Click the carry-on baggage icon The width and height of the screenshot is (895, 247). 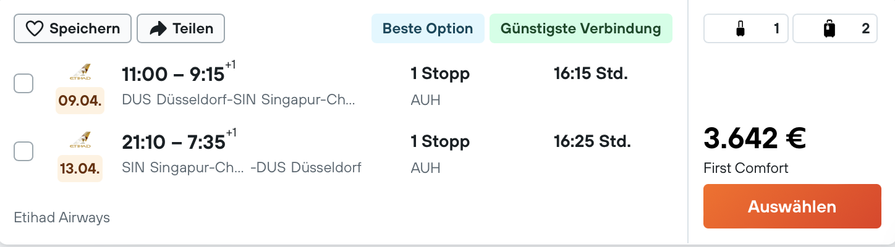(x=740, y=28)
